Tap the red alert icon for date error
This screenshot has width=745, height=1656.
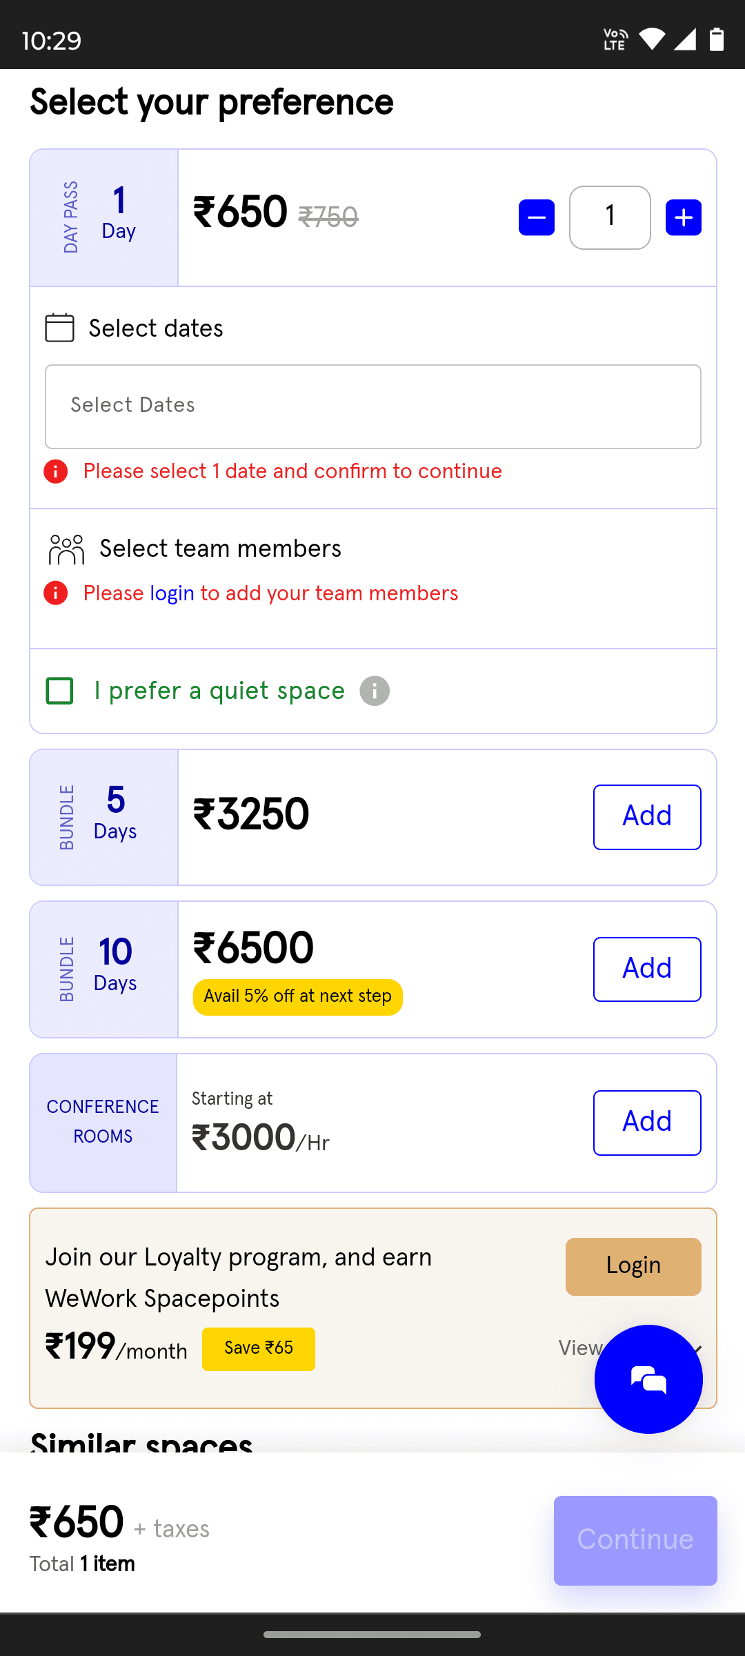point(56,471)
